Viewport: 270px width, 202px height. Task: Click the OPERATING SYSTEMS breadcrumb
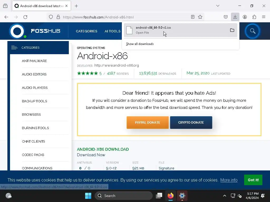(x=91, y=48)
